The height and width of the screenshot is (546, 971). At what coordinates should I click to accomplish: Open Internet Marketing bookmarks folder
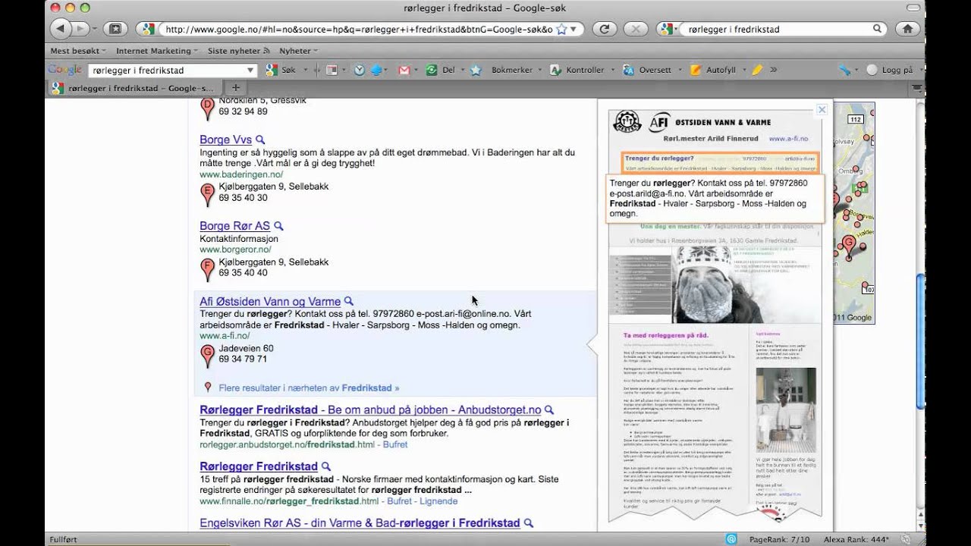point(156,51)
